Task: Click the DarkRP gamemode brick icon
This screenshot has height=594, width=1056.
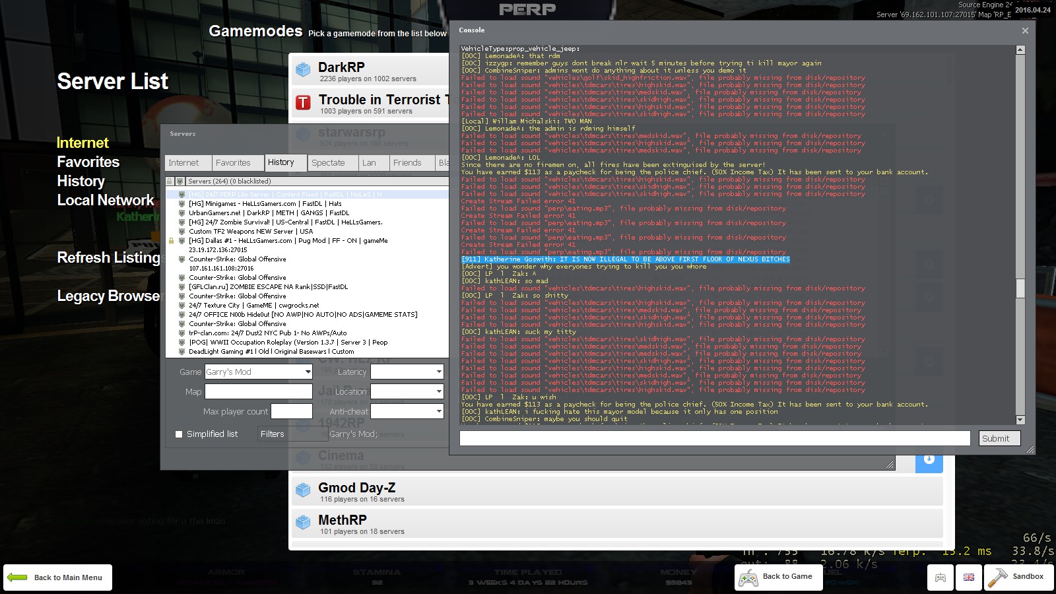Action: click(x=303, y=69)
